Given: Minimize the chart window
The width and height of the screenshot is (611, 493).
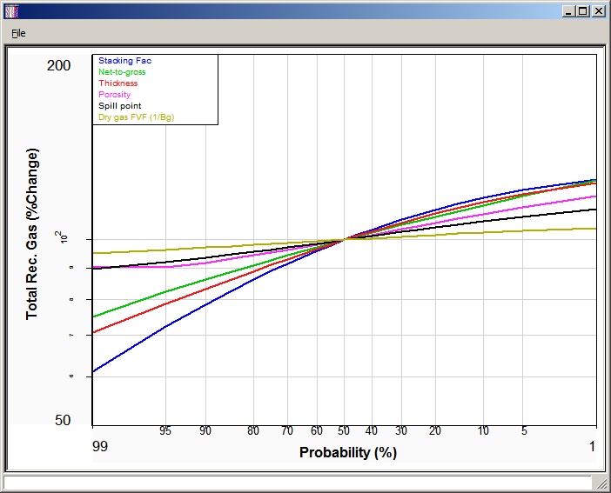Looking at the screenshot, I should (x=569, y=11).
